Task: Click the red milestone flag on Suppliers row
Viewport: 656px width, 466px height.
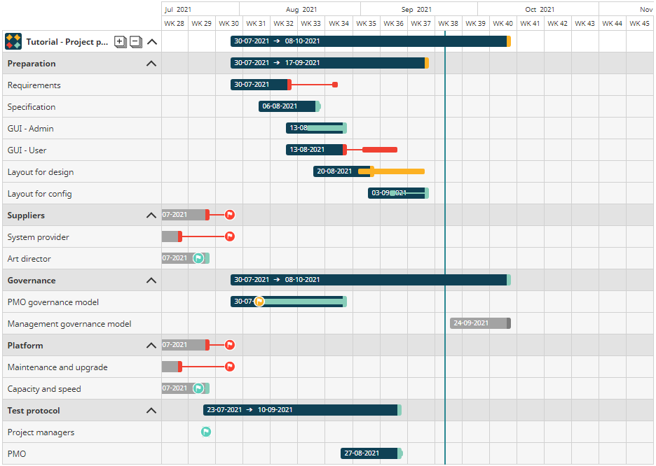Action: pos(230,215)
